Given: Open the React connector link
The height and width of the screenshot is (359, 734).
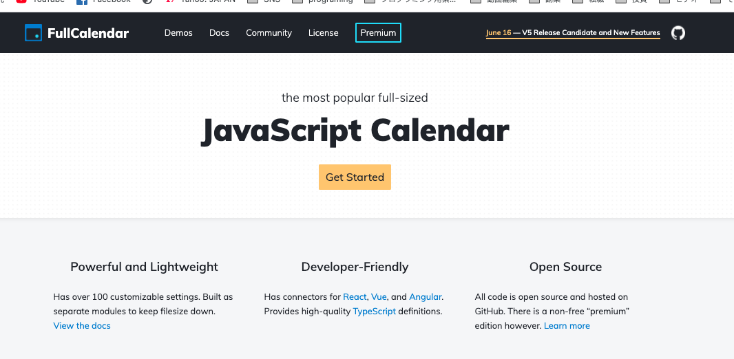Looking at the screenshot, I should point(355,297).
